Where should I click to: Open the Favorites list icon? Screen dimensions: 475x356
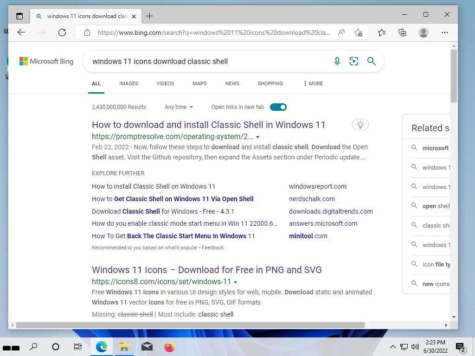pos(382,32)
